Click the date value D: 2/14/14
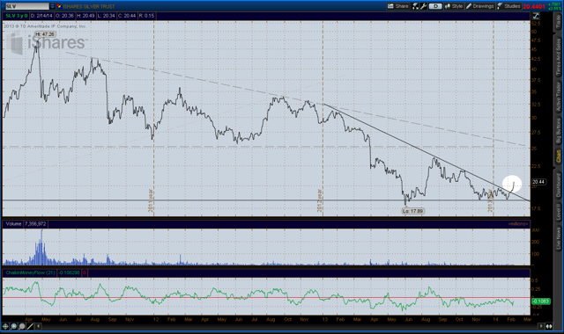The image size is (564, 334). click(x=41, y=16)
